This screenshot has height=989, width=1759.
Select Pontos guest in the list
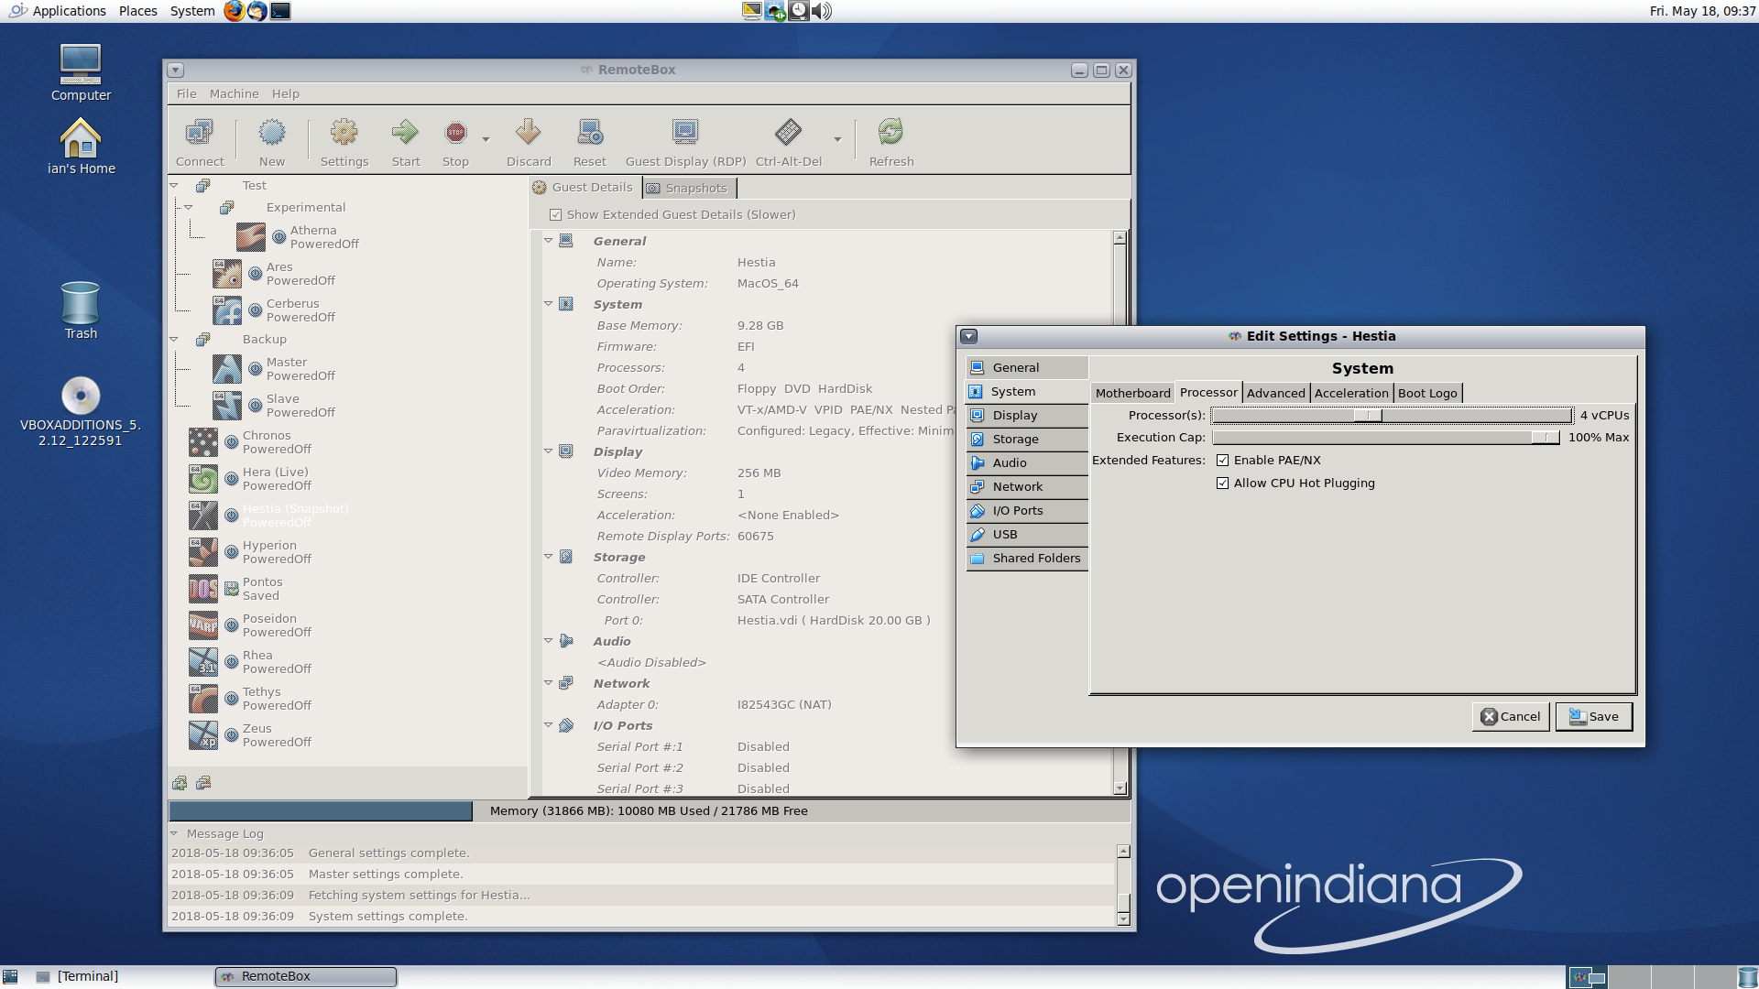(262, 589)
